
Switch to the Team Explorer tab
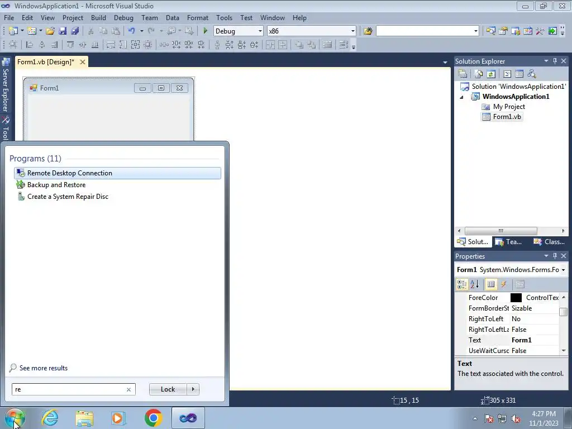coord(509,242)
